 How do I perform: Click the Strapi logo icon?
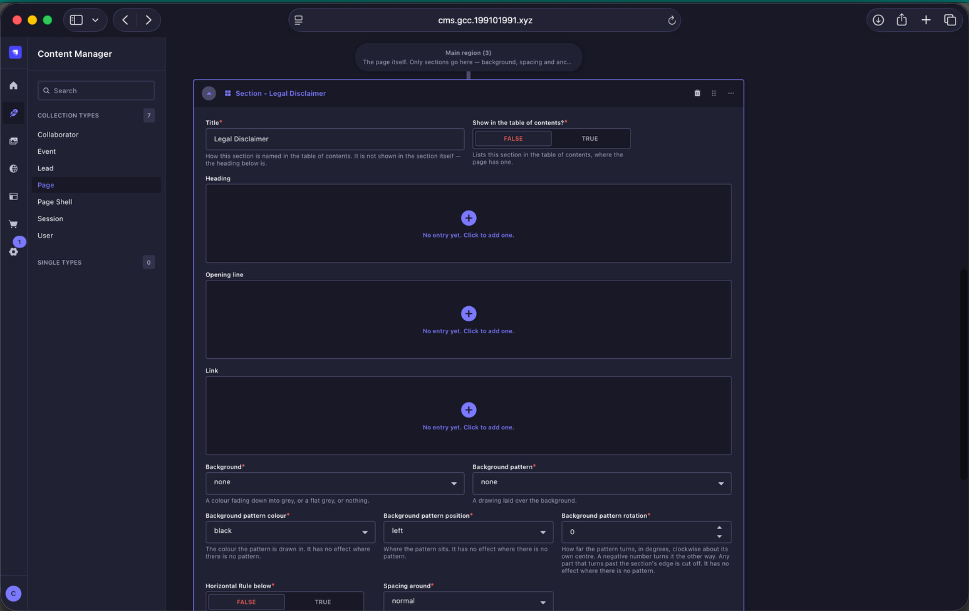pyautogui.click(x=15, y=52)
